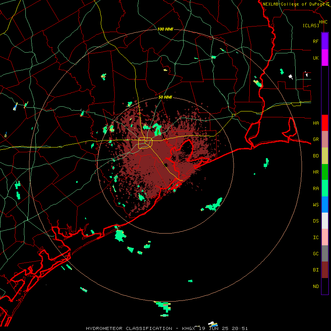Click the "BD" legend label text
Viewport: 331px width, 331px height.
pos(316,156)
